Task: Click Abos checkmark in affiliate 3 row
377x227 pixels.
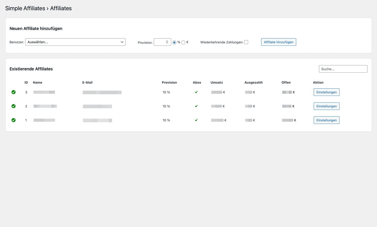Action: click(196, 92)
